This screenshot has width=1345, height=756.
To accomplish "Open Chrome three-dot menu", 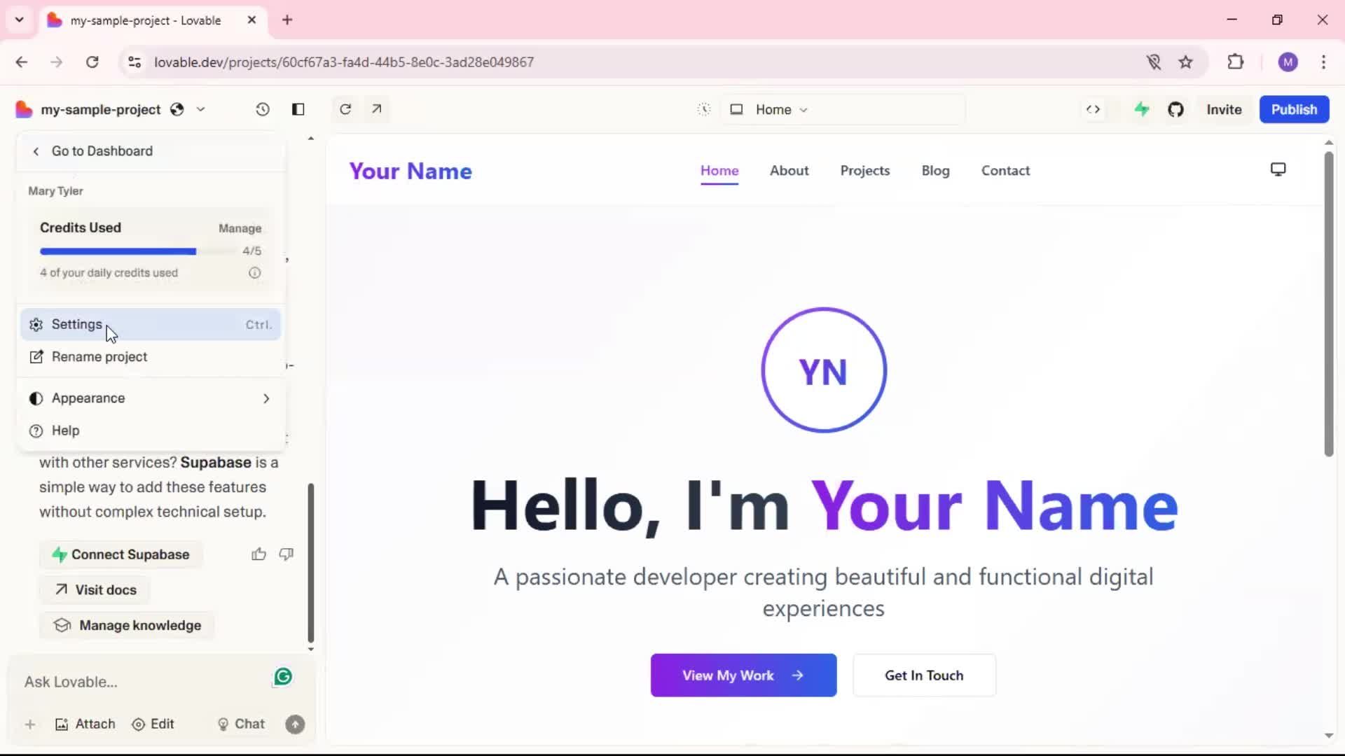I will (1323, 62).
